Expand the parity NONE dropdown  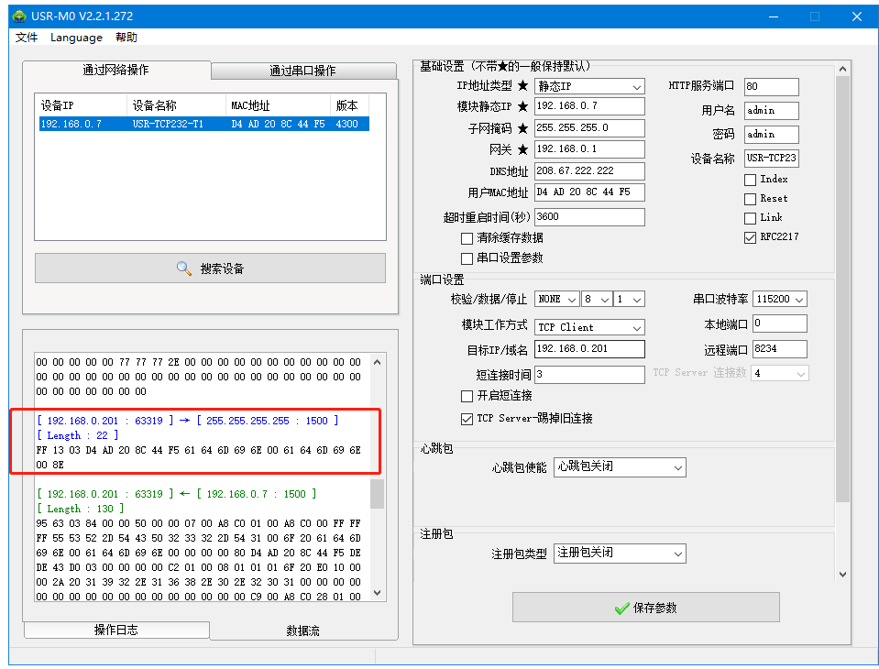pos(557,300)
